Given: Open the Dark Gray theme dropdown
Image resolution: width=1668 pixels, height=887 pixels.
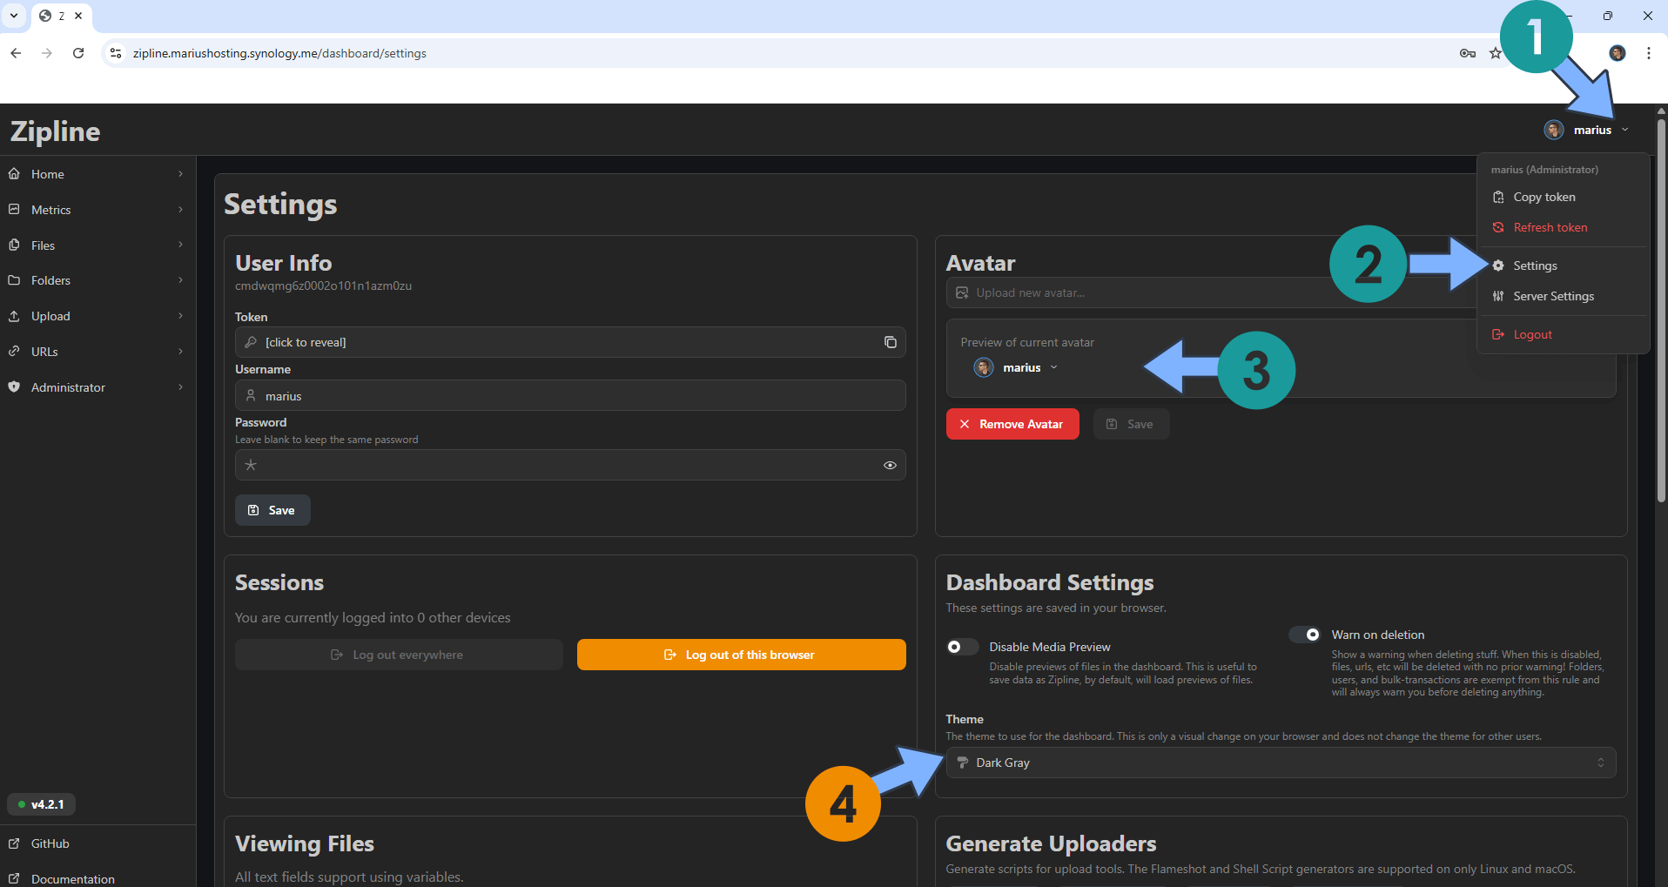Looking at the screenshot, I should [x=1281, y=763].
